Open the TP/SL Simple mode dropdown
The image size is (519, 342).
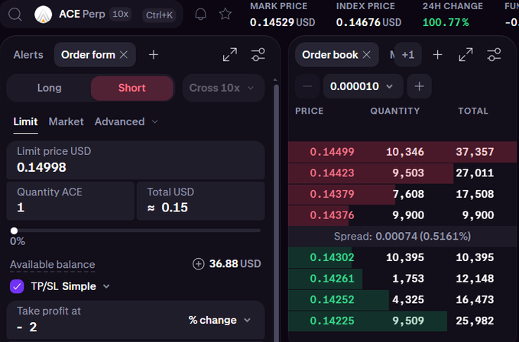pos(70,286)
